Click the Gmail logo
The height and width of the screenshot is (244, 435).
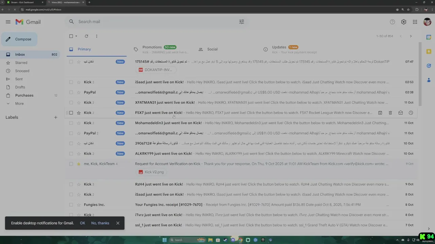tap(28, 22)
